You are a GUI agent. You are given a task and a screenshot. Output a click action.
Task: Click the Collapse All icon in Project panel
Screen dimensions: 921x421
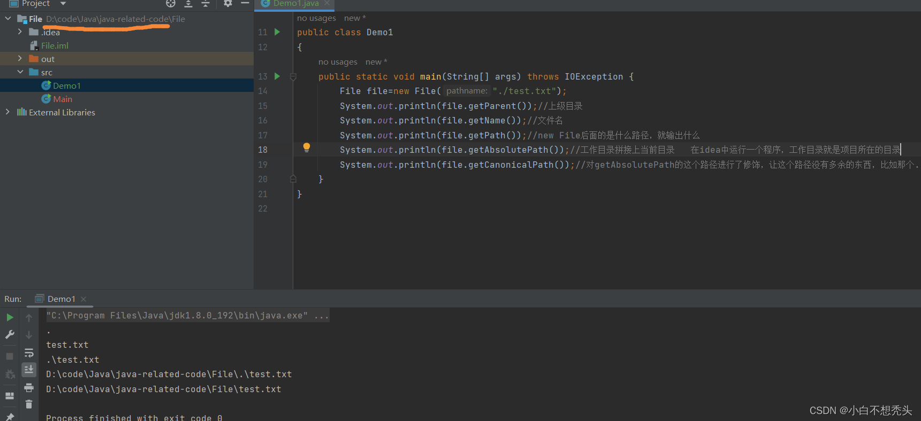click(x=205, y=3)
